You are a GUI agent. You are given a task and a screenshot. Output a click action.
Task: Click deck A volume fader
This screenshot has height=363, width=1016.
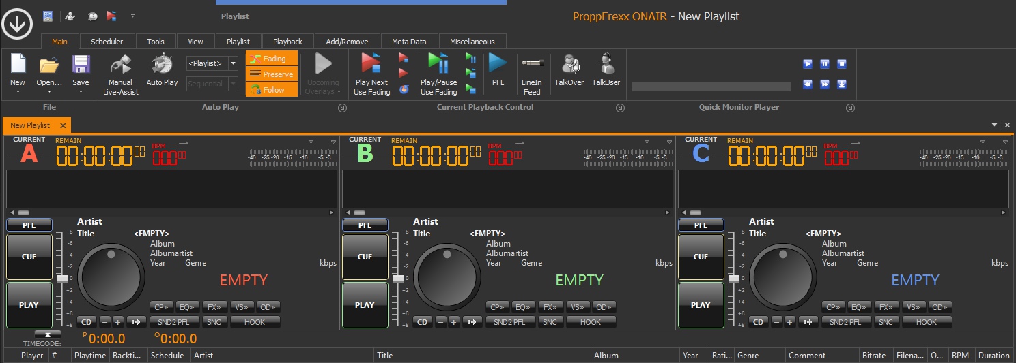pos(62,279)
